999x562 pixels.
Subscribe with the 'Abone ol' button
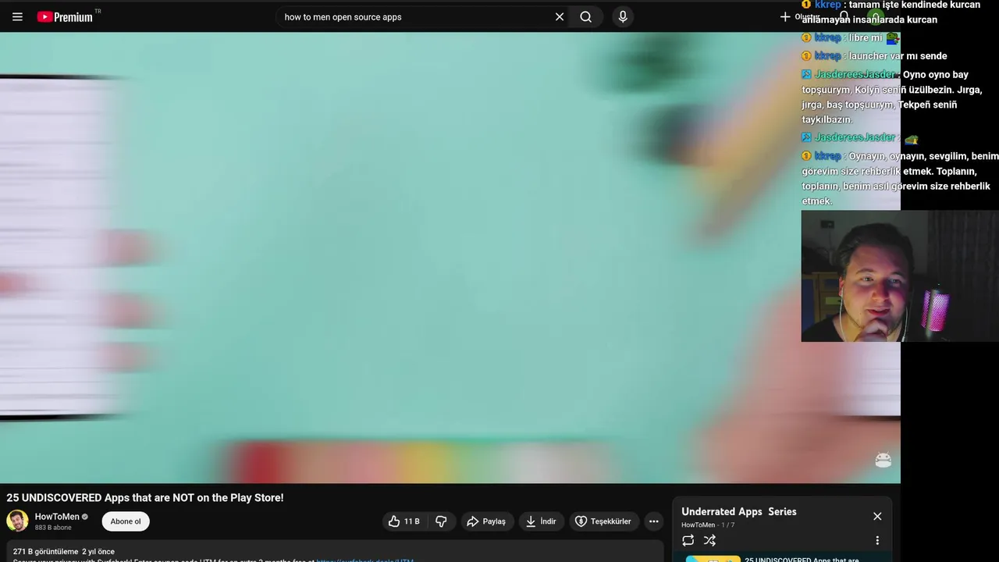(126, 521)
